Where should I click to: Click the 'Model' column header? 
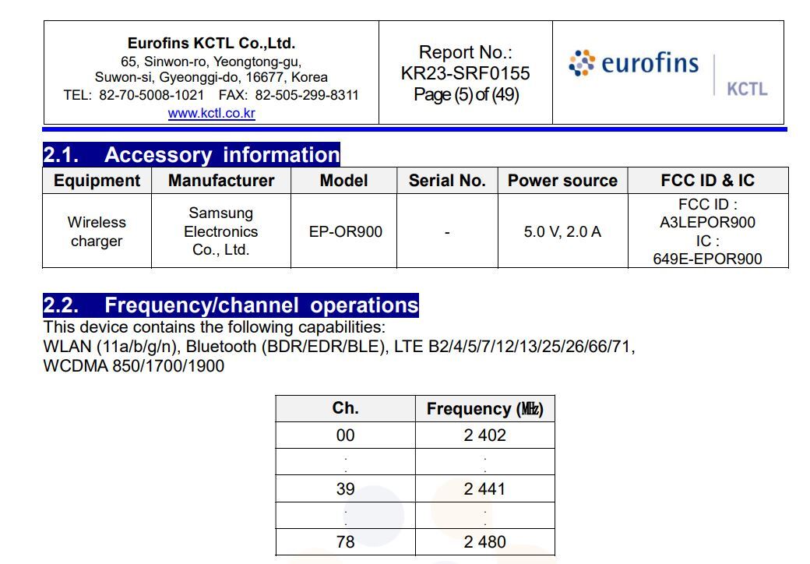(x=344, y=180)
